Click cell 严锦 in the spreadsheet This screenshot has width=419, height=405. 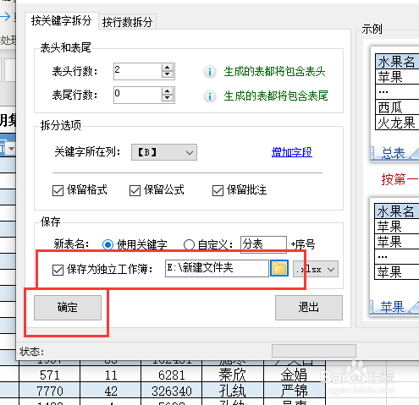(x=294, y=391)
